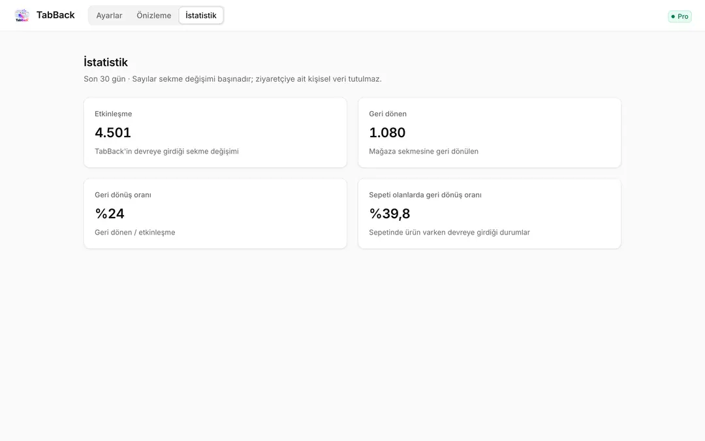This screenshot has width=705, height=441.
Task: Click the Pro plan badge
Action: (680, 16)
